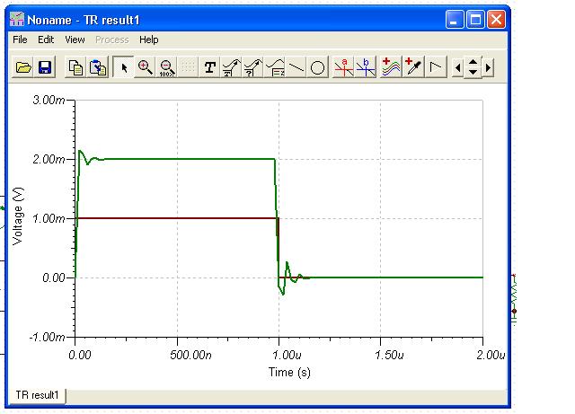Screen dimensions: 575x414
Task: Click the Zoom 100% magnifier icon
Action: (x=166, y=67)
